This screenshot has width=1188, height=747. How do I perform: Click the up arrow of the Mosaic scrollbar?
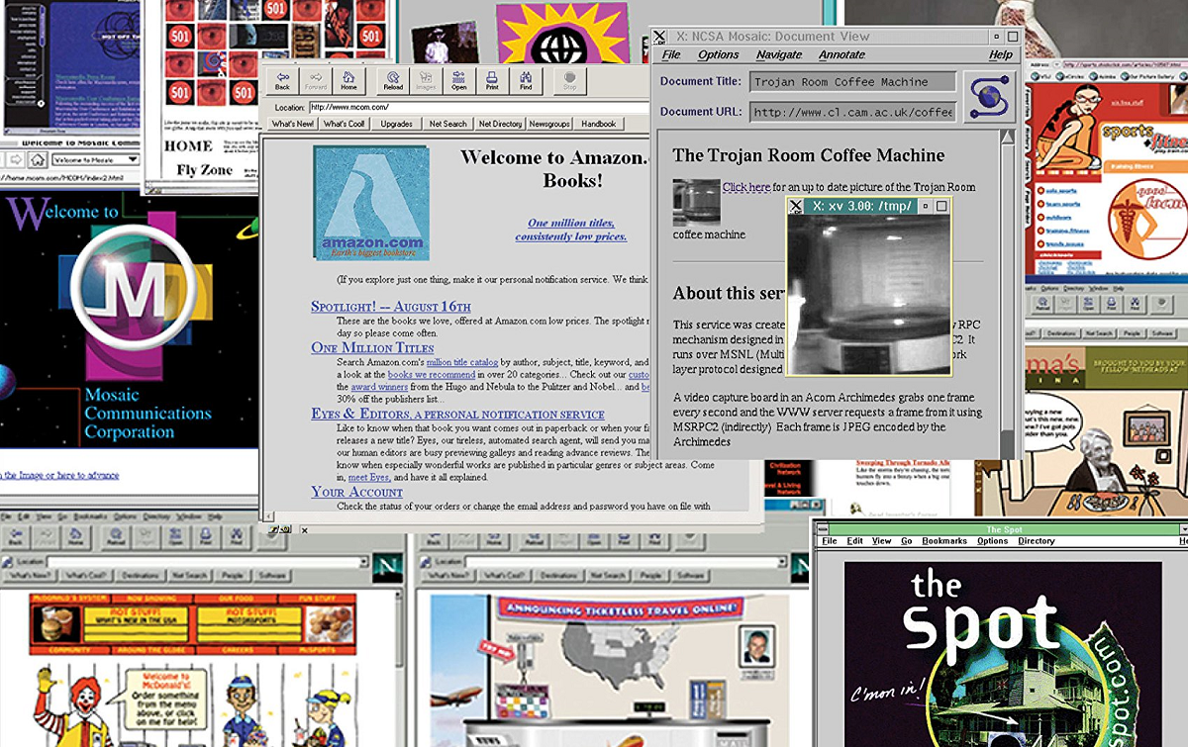coord(1008,138)
